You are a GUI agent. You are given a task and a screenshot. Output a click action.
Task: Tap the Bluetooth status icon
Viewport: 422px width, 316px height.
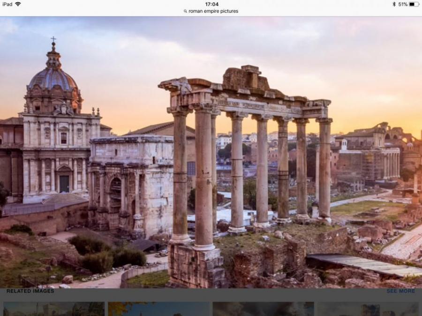point(394,4)
